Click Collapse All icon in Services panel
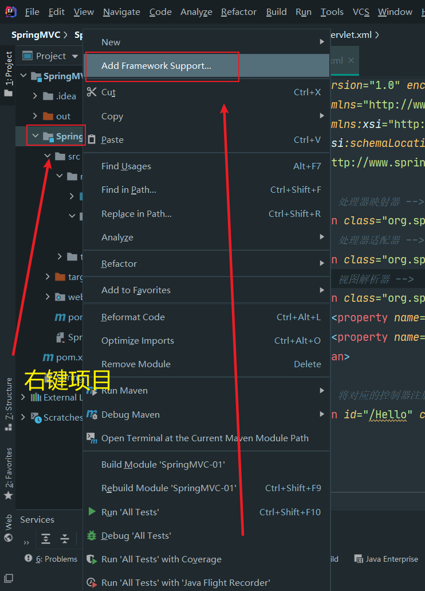This screenshot has width=425, height=591. (65, 539)
